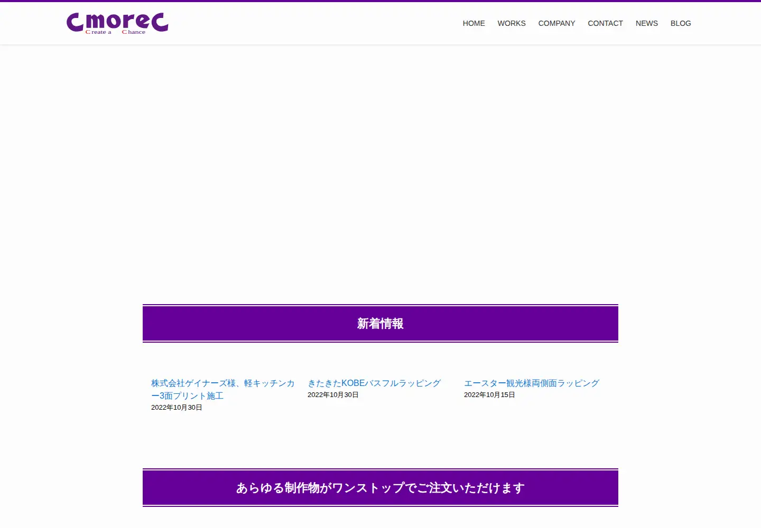Click the date under ゲイナーズ様 article

pyautogui.click(x=177, y=408)
